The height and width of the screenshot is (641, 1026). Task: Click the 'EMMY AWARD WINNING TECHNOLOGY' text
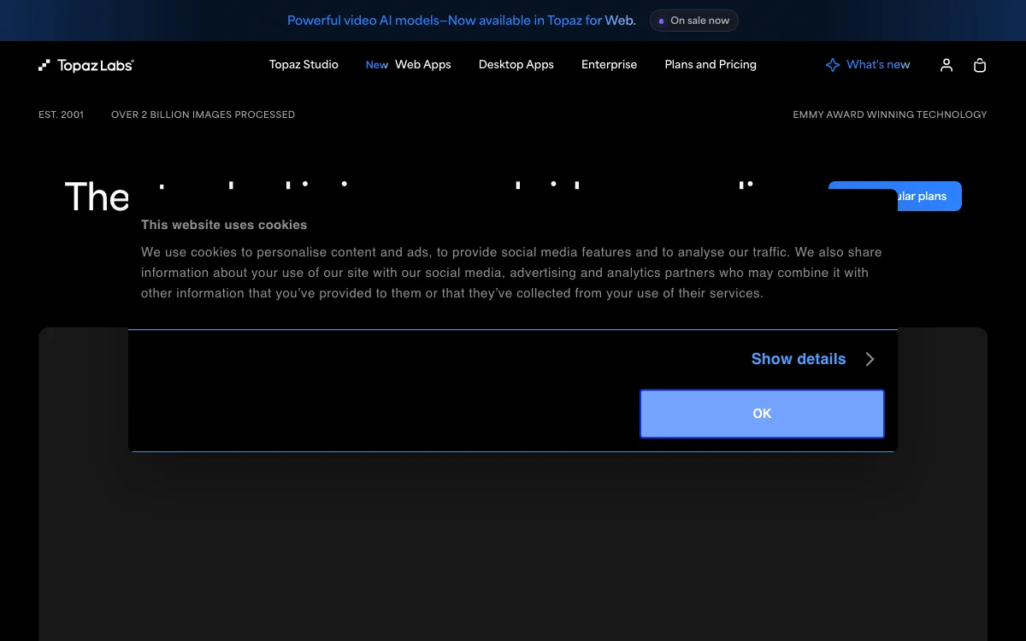(890, 115)
